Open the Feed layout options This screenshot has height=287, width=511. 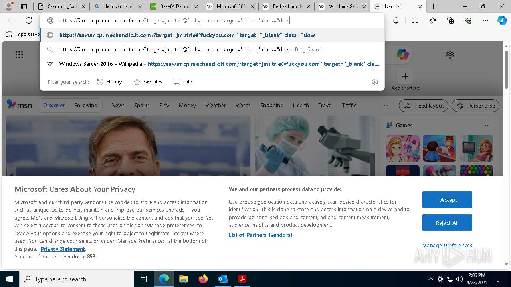(424, 106)
